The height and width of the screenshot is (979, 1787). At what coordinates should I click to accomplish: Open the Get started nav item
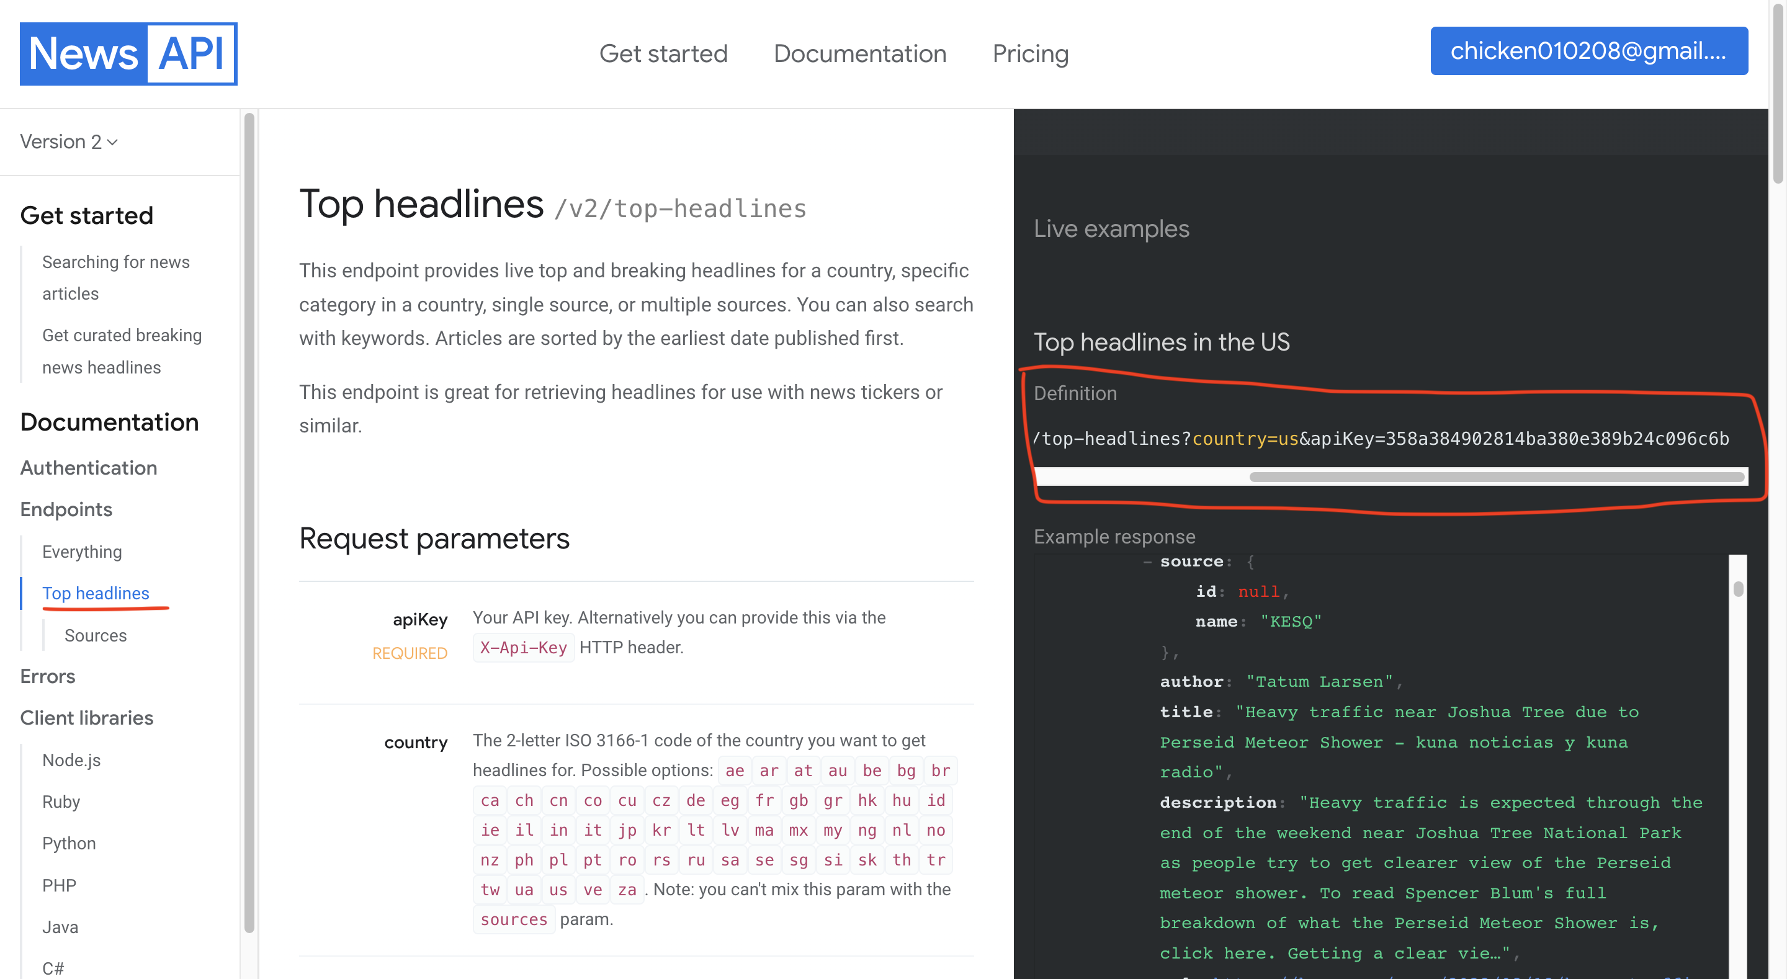coord(663,53)
